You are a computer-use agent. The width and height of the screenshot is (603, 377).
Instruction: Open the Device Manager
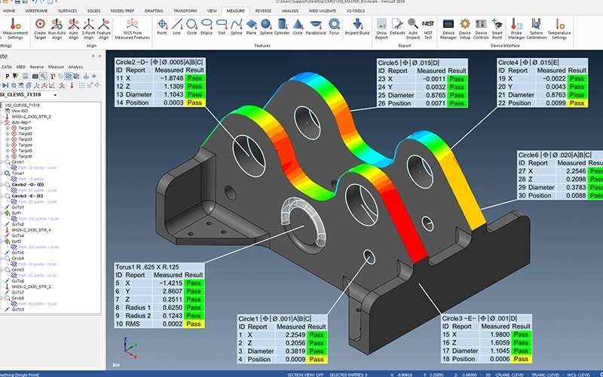(448, 29)
